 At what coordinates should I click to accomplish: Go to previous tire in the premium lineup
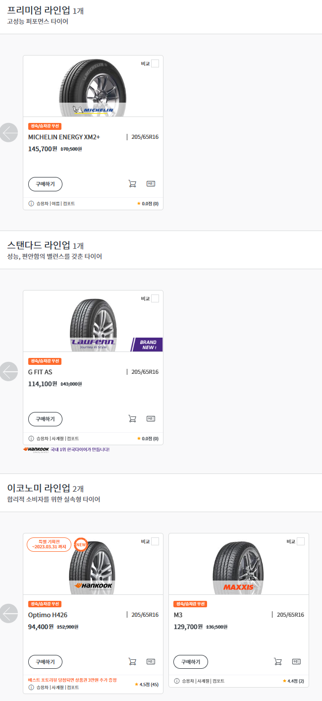coord(8,133)
